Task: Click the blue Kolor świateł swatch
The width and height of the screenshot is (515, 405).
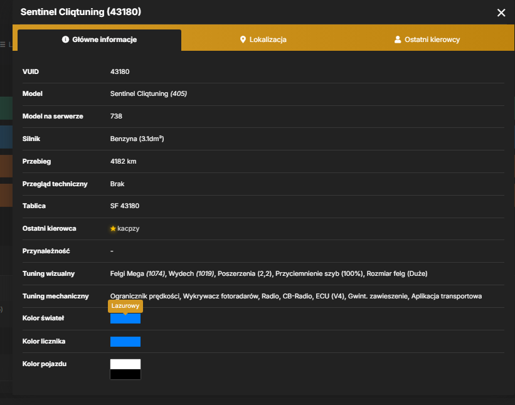Action: [x=125, y=318]
